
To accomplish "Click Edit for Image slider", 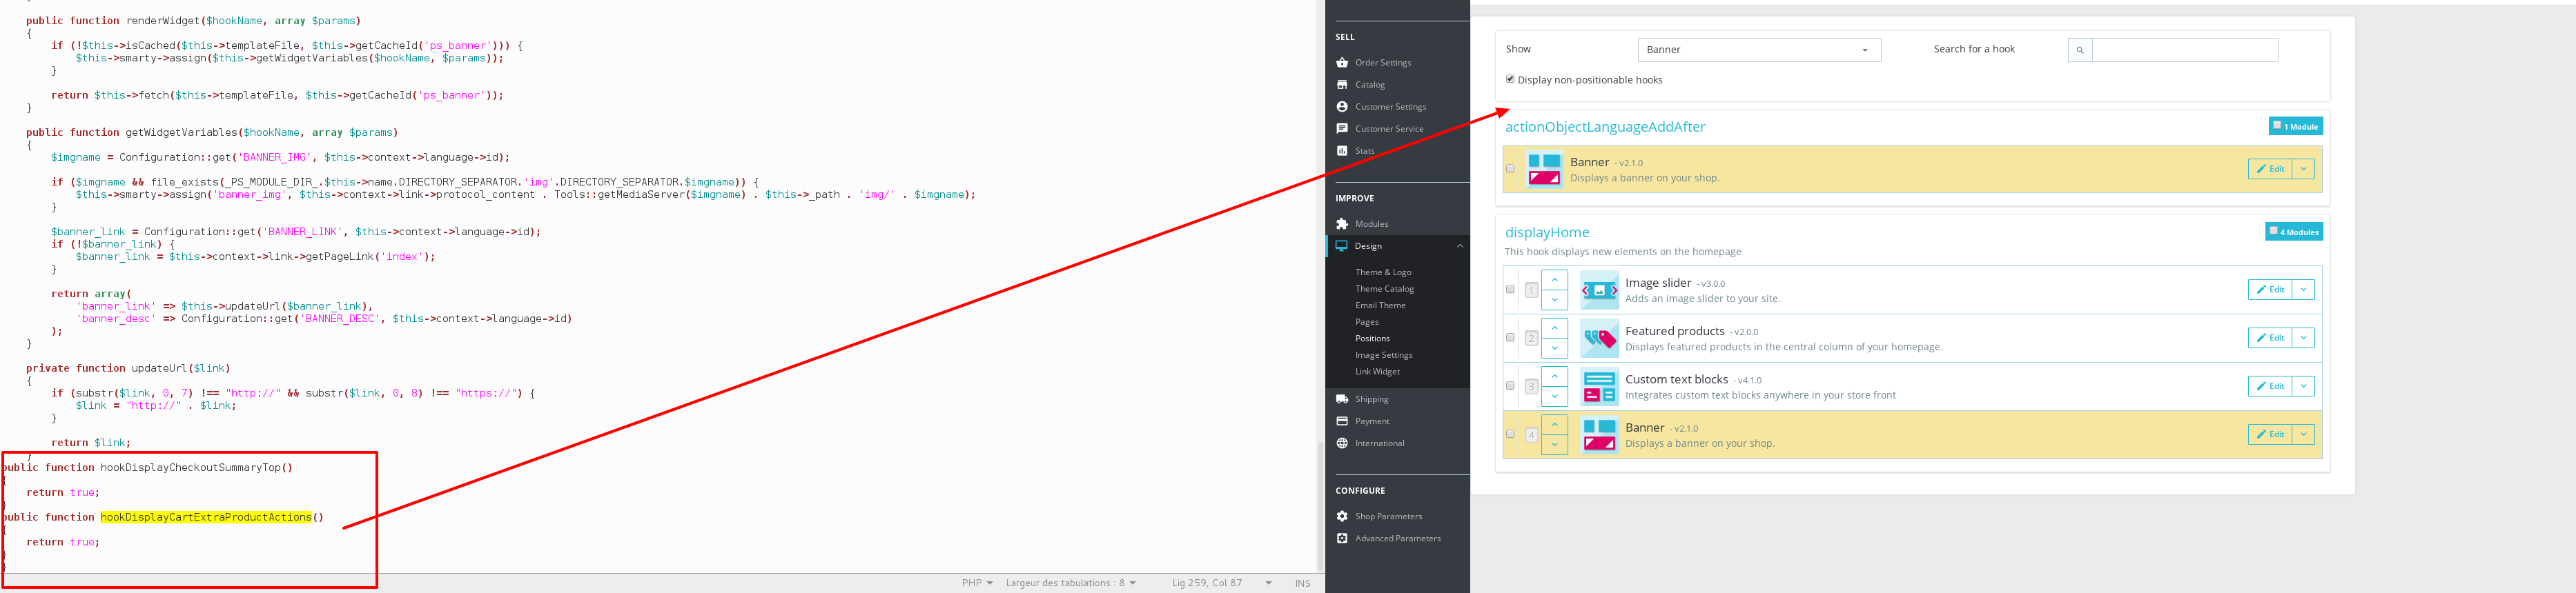I will pyautogui.click(x=2270, y=290).
